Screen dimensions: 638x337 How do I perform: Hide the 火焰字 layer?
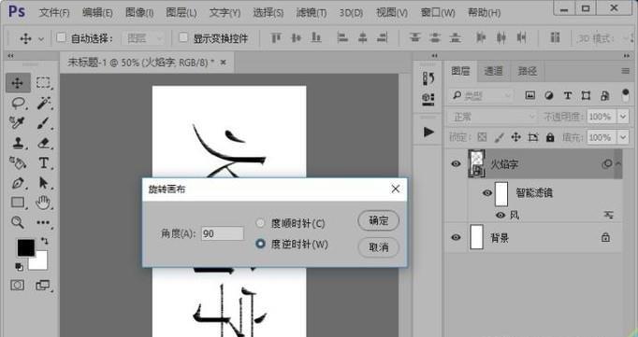tap(457, 163)
